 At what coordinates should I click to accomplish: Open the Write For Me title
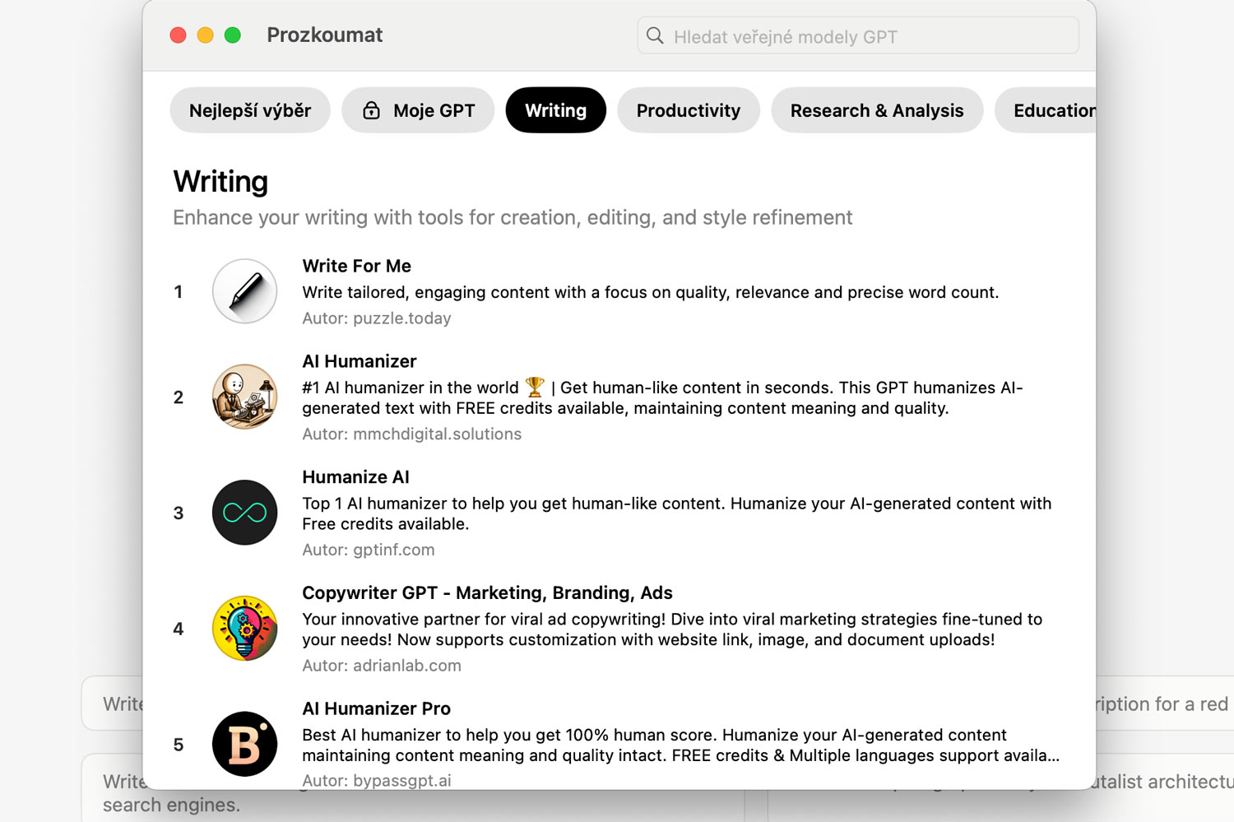tap(356, 266)
